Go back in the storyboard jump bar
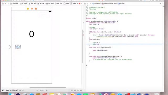The width and height of the screenshot is (168, 95). point(6,3)
